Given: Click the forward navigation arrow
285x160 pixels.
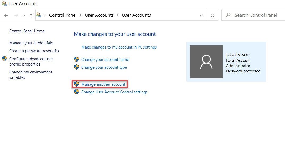Looking at the screenshot, I should (x=15, y=15).
